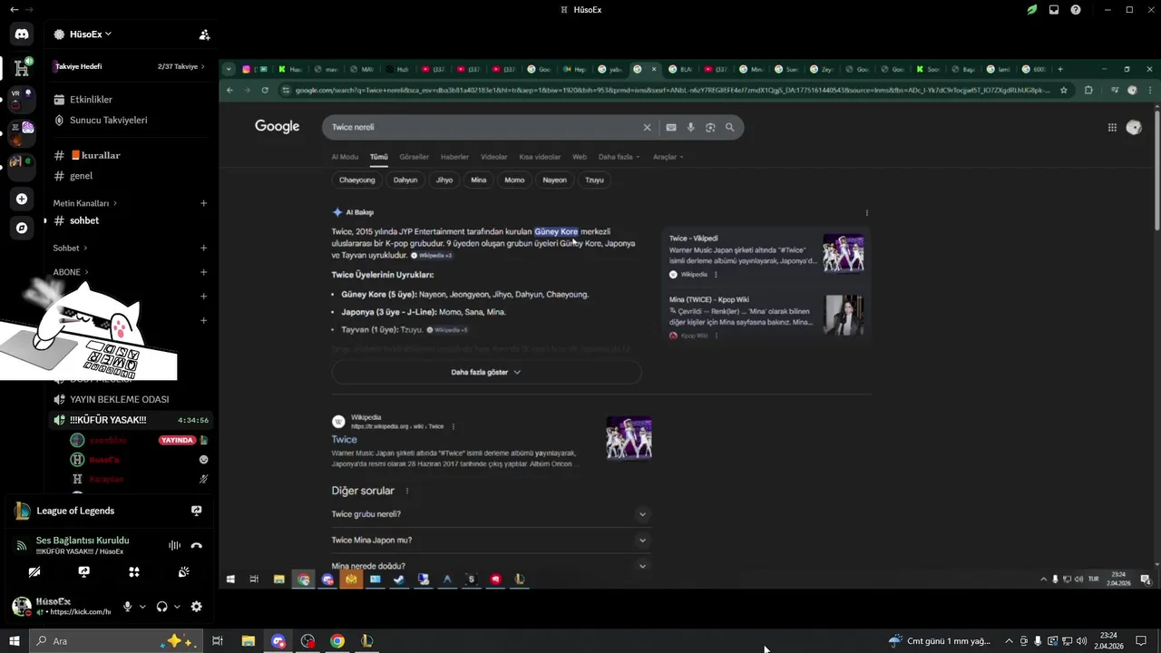The height and width of the screenshot is (653, 1161).
Task: Open Discord direct messages home icon
Action: [22, 34]
